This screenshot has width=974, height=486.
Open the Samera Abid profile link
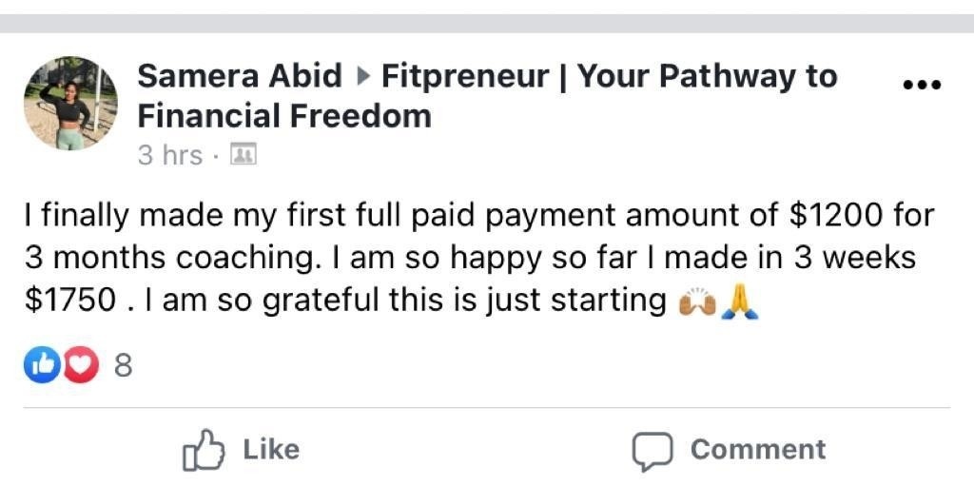[240, 76]
